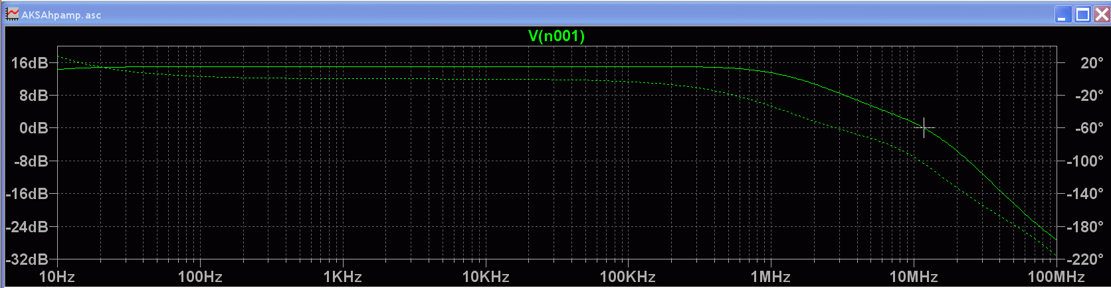Click the 8dB left axis label
The image size is (1111, 288).
coord(34,96)
